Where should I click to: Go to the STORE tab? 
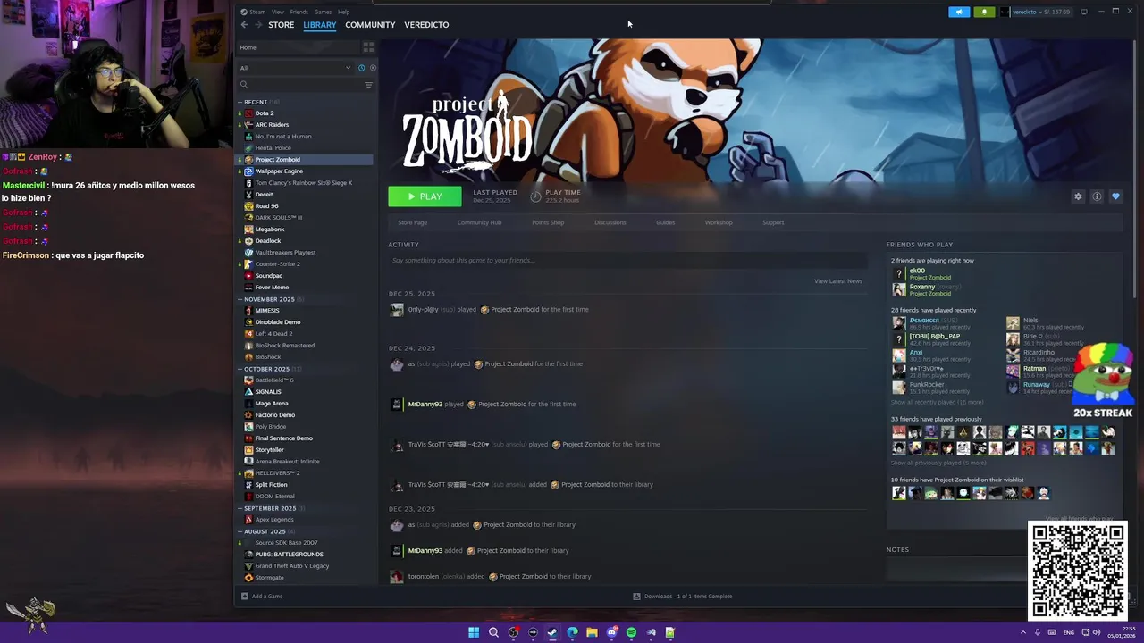tap(281, 25)
